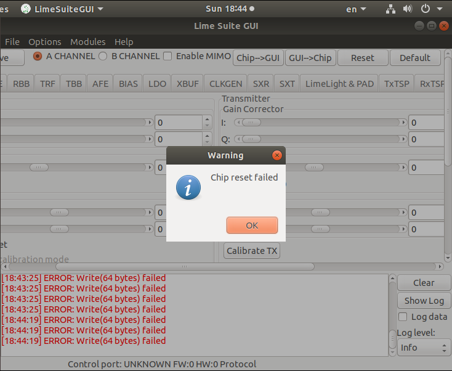452x371 pixels.
Task: Click the main panel vertical scrollbar down arrow
Action: (x=448, y=258)
